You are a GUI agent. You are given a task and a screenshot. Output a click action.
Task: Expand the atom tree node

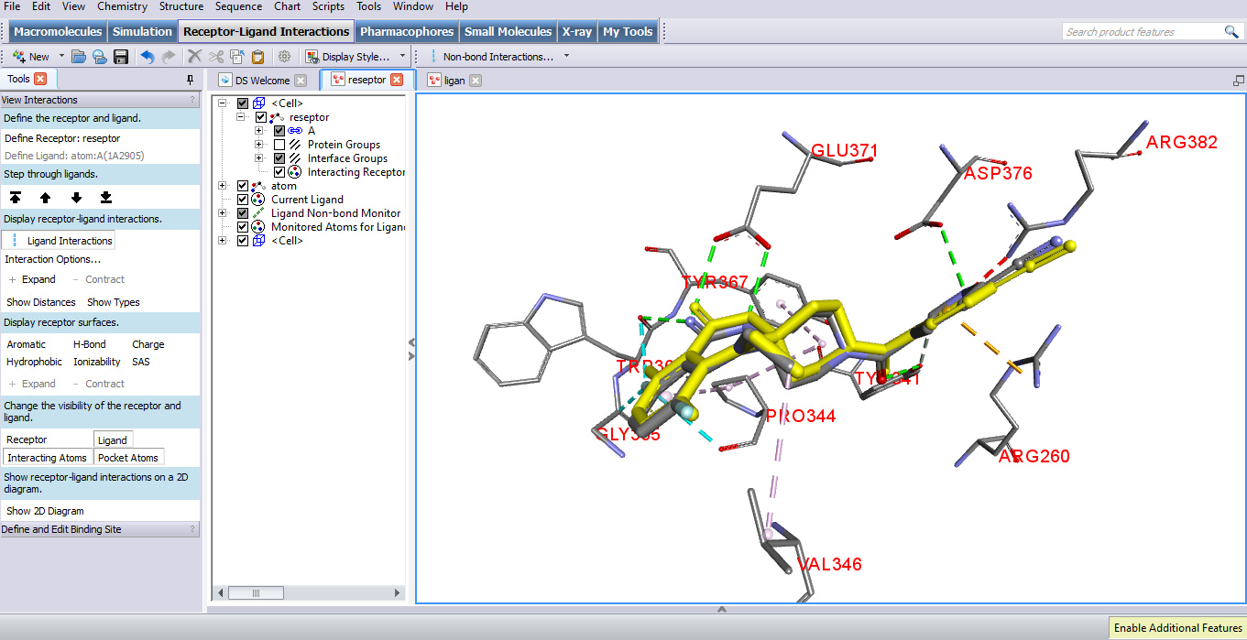pyautogui.click(x=221, y=185)
